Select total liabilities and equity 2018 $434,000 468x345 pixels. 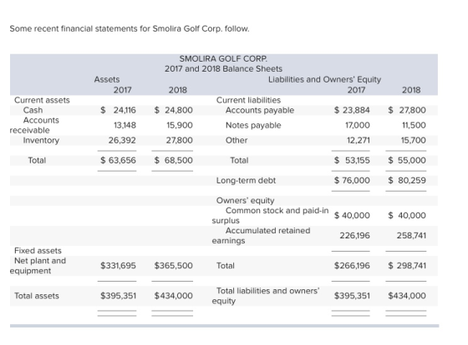(407, 296)
